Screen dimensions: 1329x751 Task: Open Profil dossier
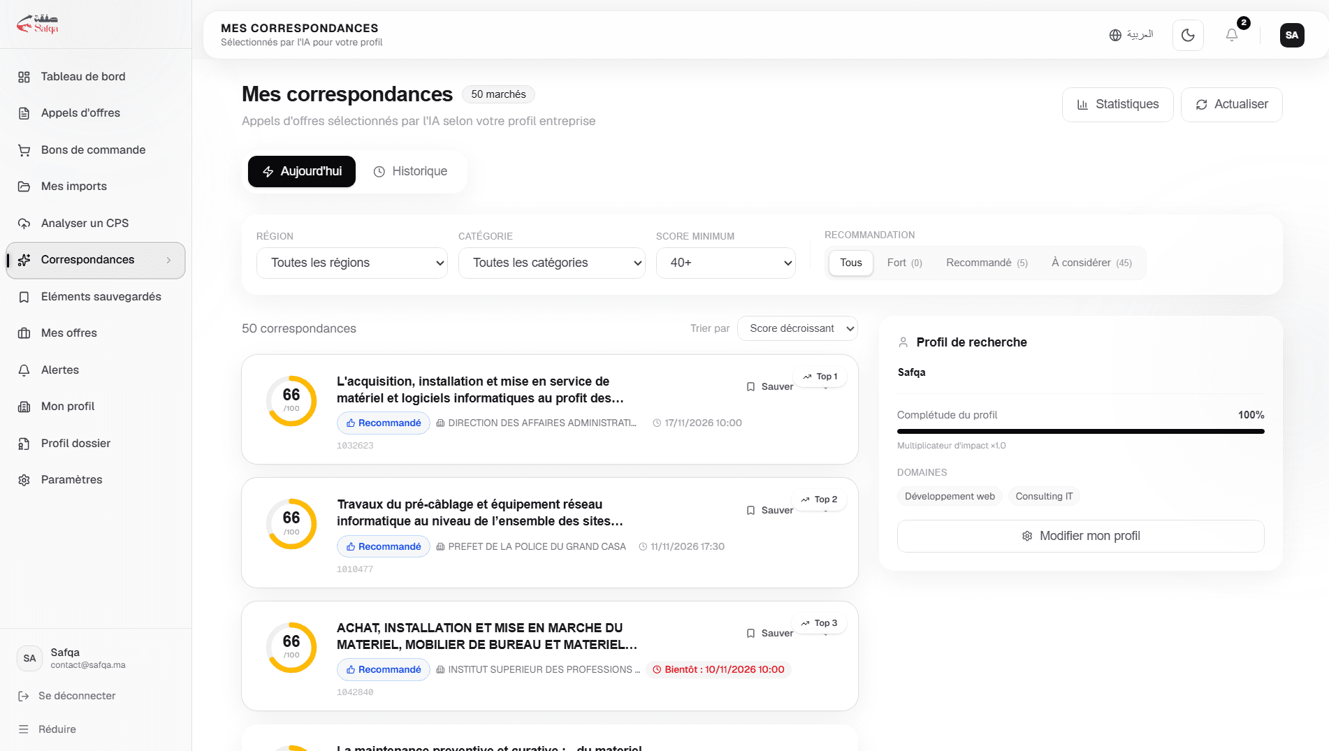(96, 444)
